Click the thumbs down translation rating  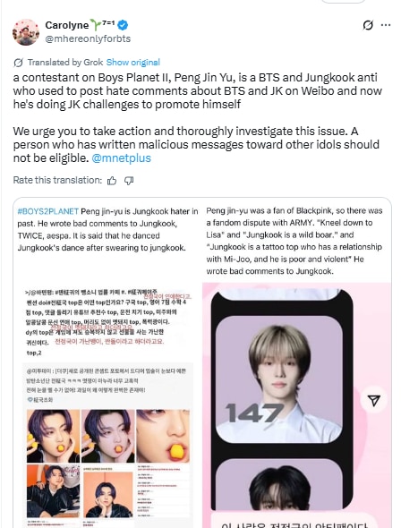point(129,181)
